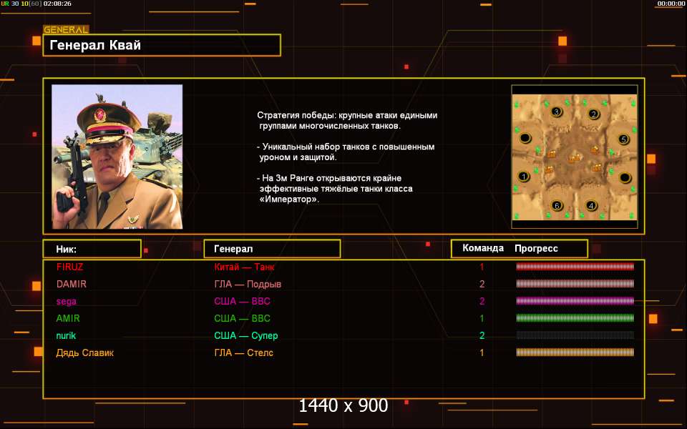Click 'ГЛА — Стелс' general entry
687x429 pixels.
point(243,352)
